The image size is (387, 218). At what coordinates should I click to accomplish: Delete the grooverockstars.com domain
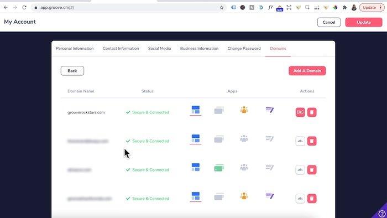pos(312,112)
